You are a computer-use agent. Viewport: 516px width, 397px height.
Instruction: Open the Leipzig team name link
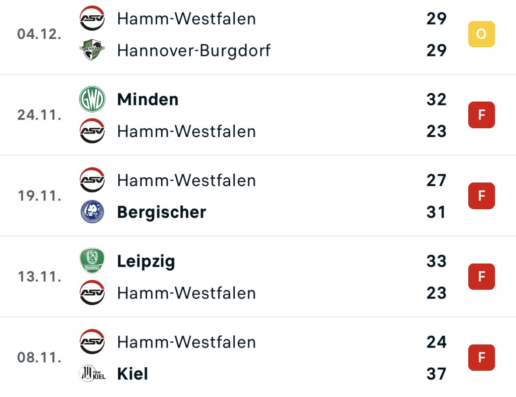pyautogui.click(x=146, y=262)
